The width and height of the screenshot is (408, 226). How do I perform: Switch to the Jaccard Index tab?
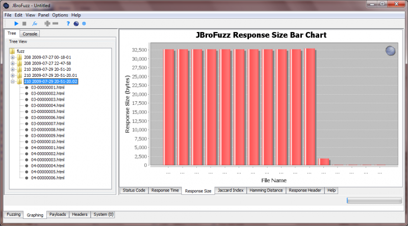pos(231,190)
